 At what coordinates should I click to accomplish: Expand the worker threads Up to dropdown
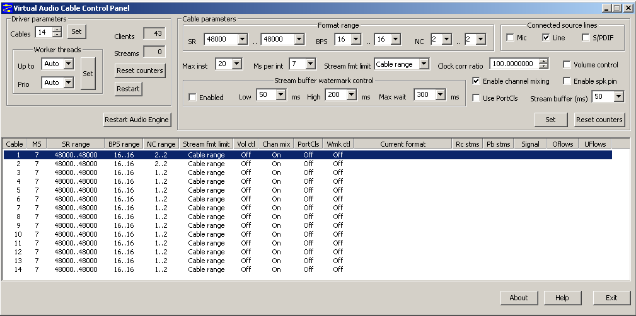pyautogui.click(x=69, y=64)
